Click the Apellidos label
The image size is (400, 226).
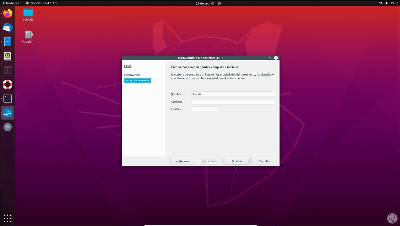point(177,102)
